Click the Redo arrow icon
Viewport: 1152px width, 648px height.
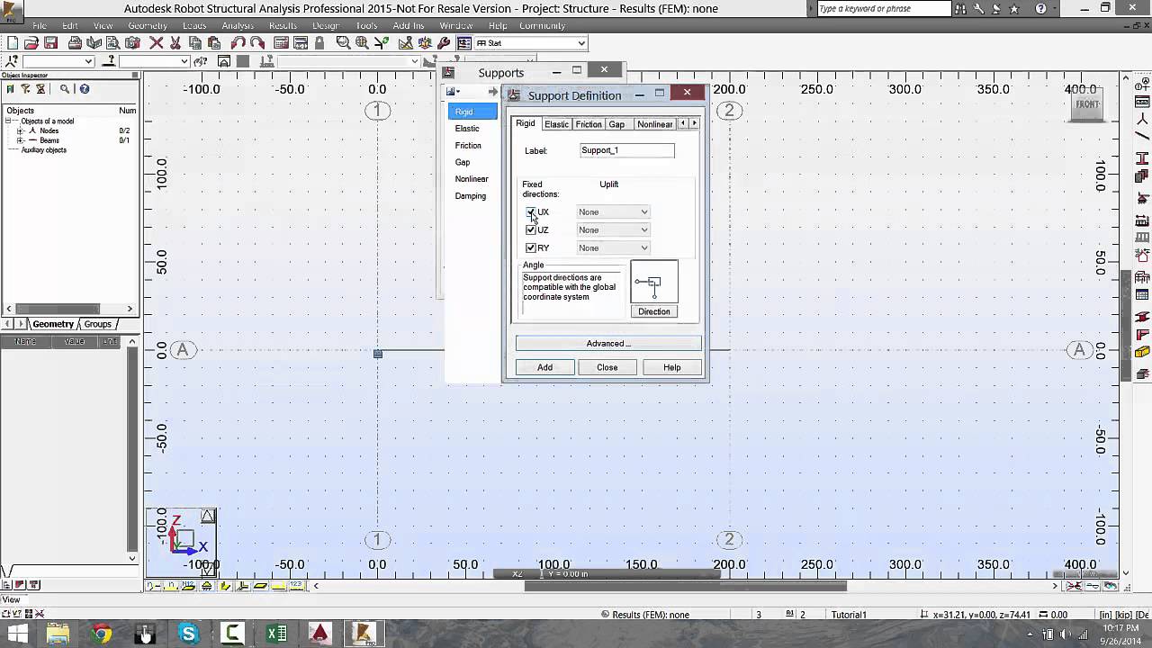pos(257,43)
